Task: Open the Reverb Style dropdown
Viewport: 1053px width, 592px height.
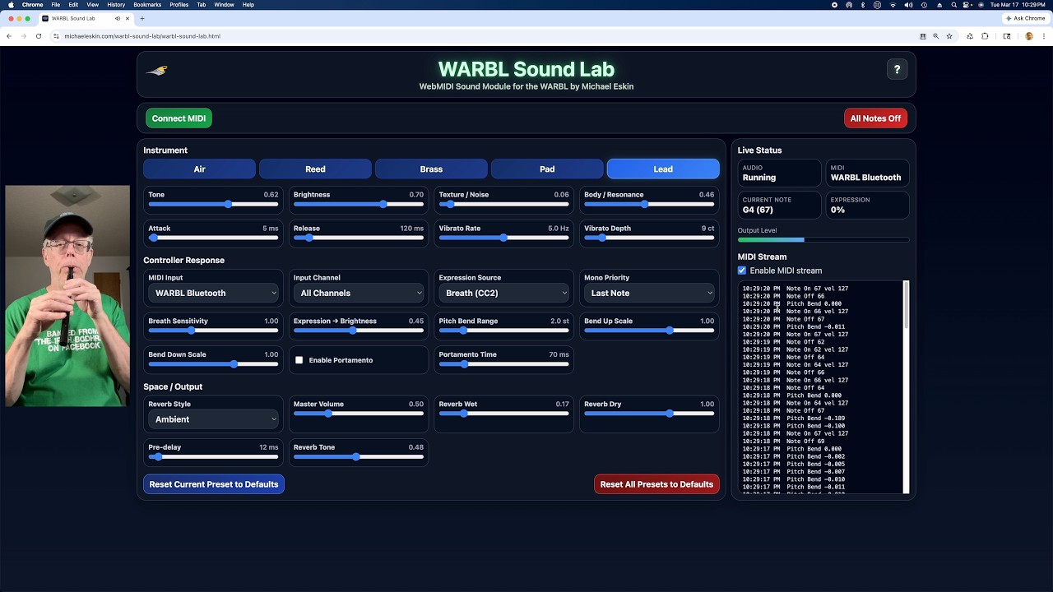Action: [x=214, y=419]
